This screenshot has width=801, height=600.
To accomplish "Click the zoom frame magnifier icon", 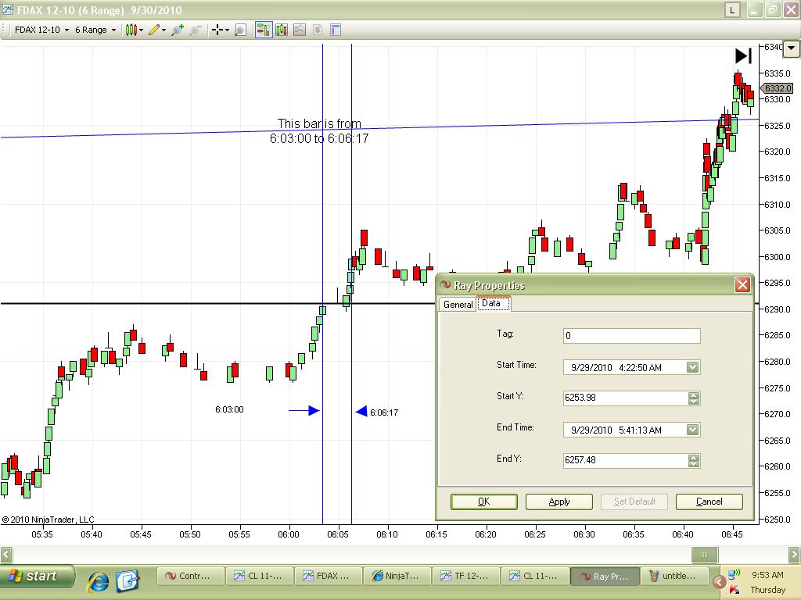I will tap(240, 30).
